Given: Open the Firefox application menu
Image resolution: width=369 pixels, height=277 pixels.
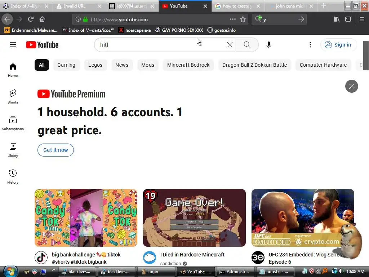Looking at the screenshot, I should pos(362,19).
